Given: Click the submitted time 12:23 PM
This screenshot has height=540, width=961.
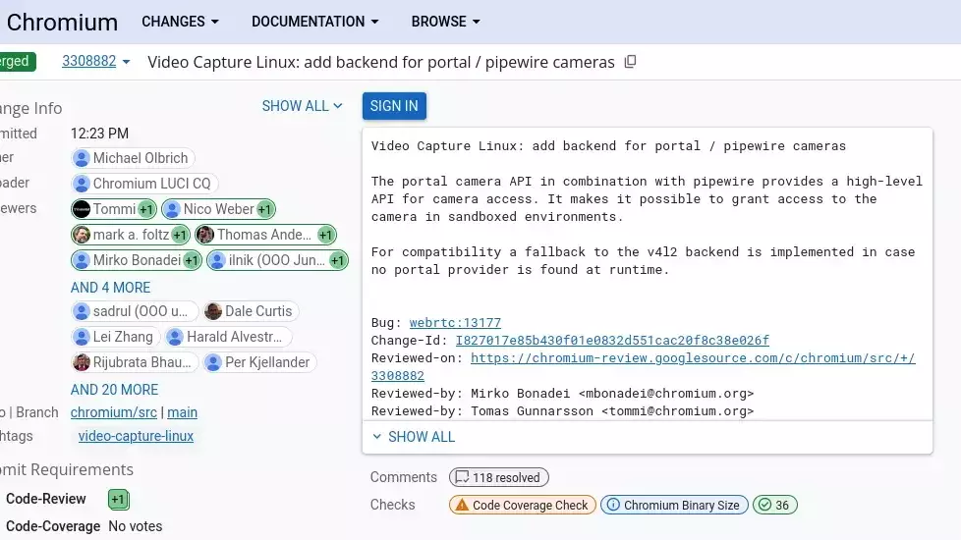Looking at the screenshot, I should click(x=99, y=134).
